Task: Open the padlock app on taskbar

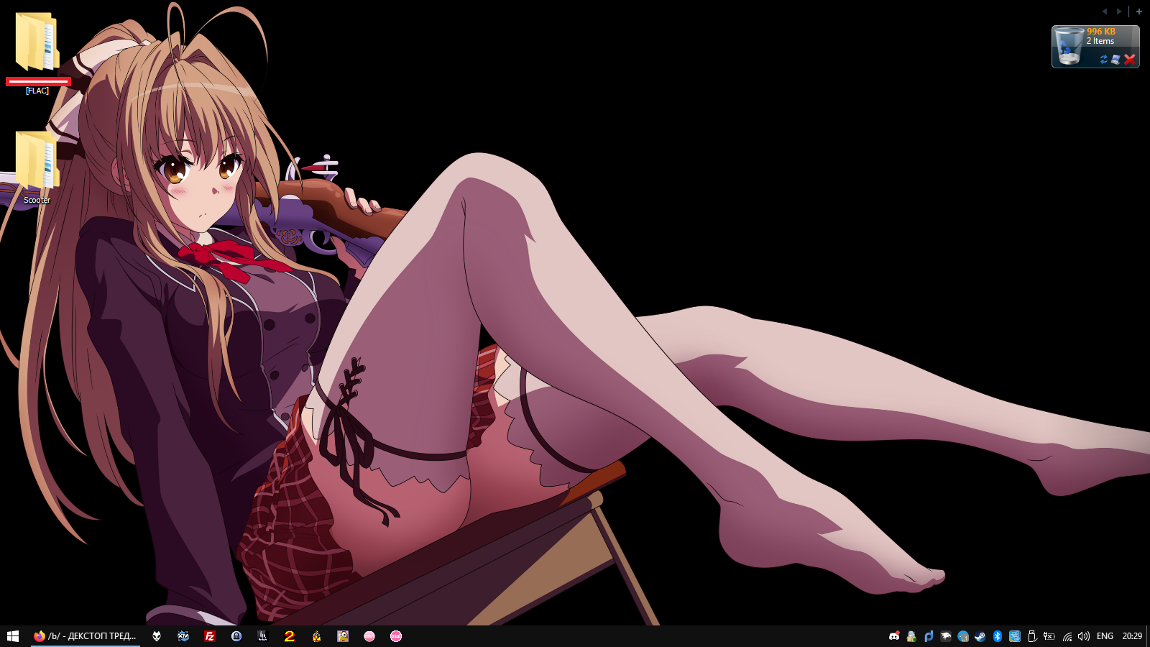Action: 236,636
